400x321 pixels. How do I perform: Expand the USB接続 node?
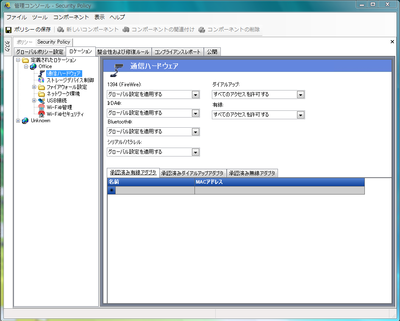pyautogui.click(x=34, y=101)
